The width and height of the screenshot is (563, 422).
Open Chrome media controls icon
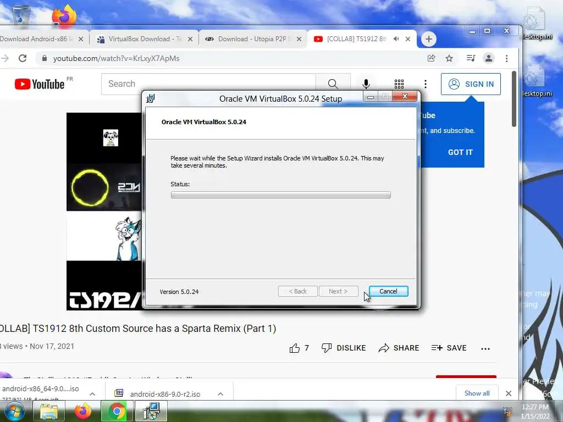[x=471, y=58]
